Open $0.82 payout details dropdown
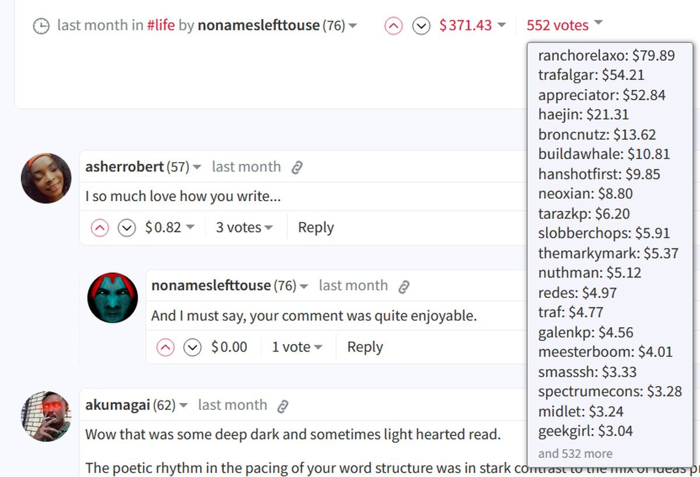Viewport: 700px width, 477px height. (169, 227)
